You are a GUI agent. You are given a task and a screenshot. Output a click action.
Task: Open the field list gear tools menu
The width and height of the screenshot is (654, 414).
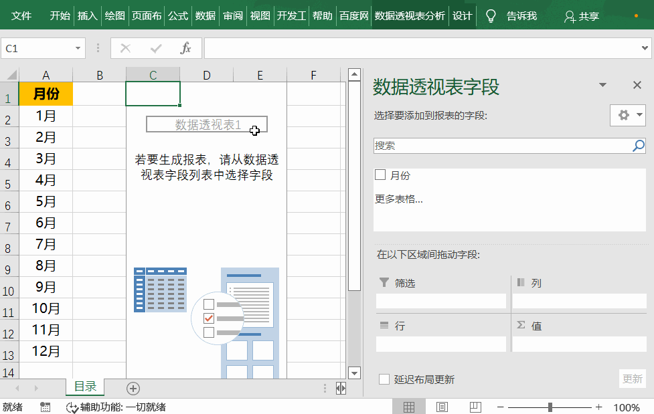[x=624, y=115]
